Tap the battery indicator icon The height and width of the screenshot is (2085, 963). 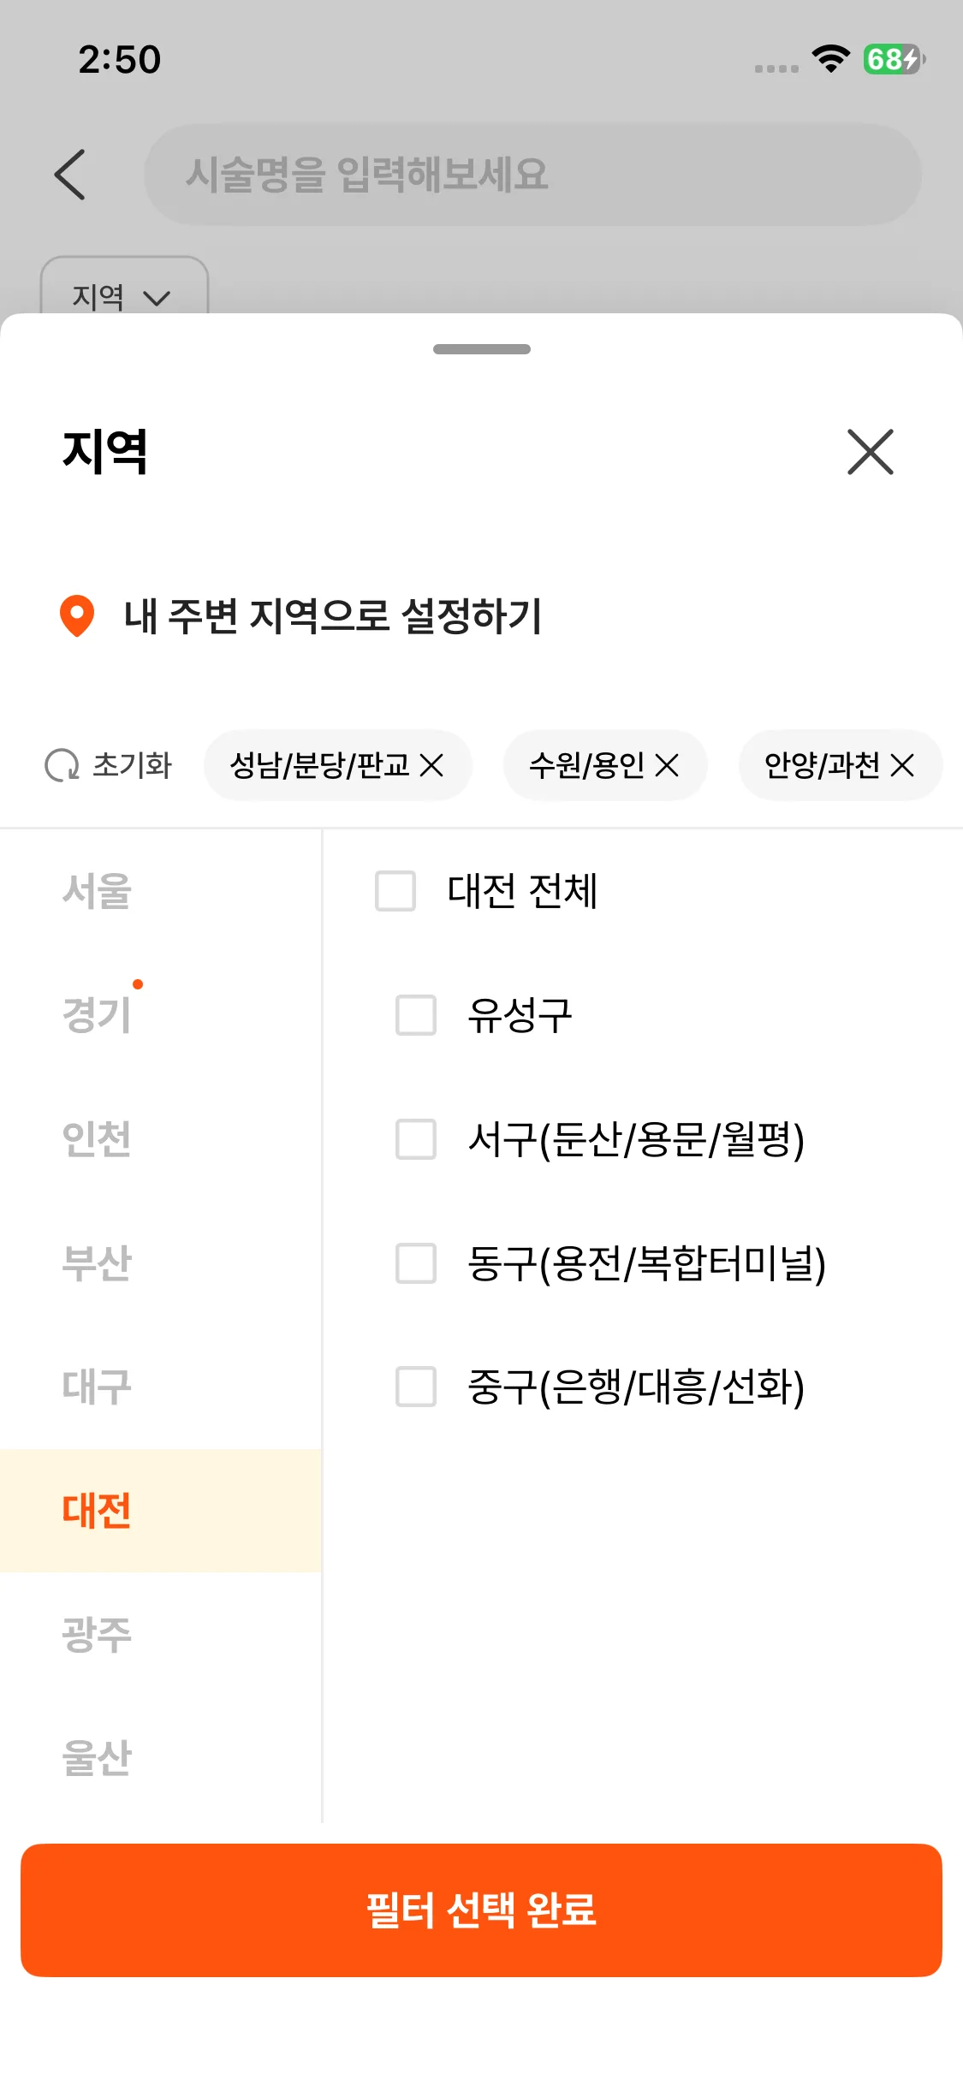pyautogui.click(x=894, y=59)
